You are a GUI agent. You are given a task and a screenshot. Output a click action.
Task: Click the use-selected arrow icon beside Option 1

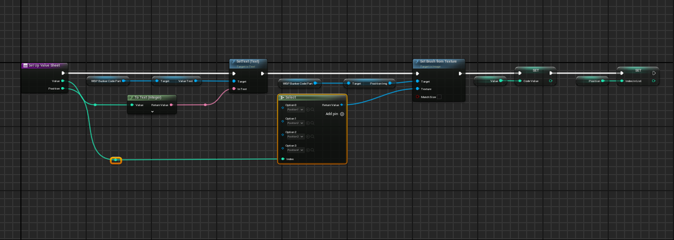pos(308,123)
